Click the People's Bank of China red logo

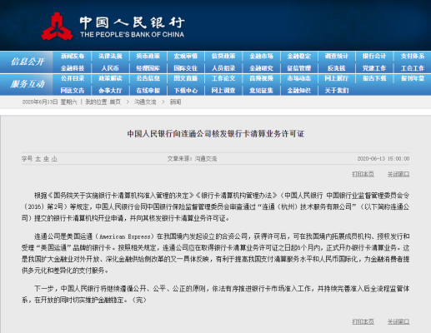57,27
